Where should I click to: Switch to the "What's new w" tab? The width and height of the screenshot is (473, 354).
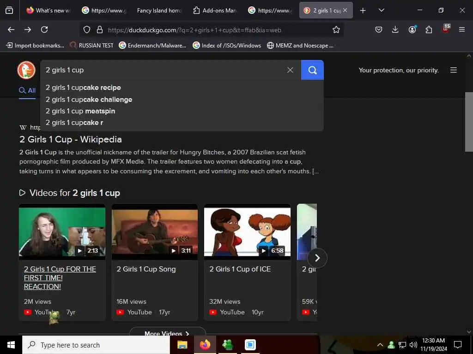tap(48, 11)
